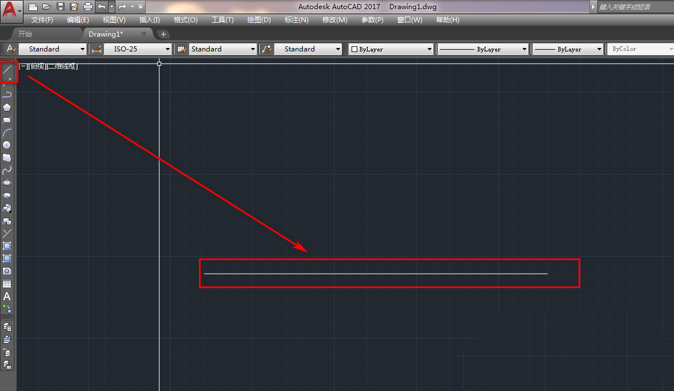
Task: Expand the Undo history dropdown arrow
Action: [111, 6]
